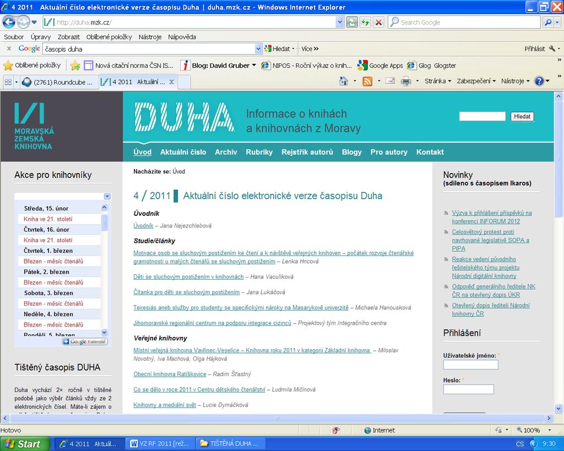Click the page vertical scrollbar down arrow
Viewport: 564px width, 451px height.
point(558,409)
